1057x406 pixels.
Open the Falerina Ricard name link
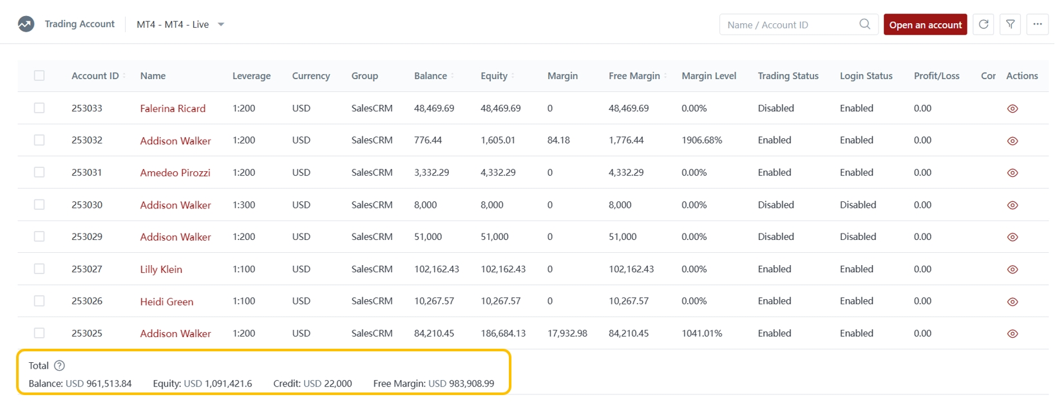pyautogui.click(x=173, y=109)
